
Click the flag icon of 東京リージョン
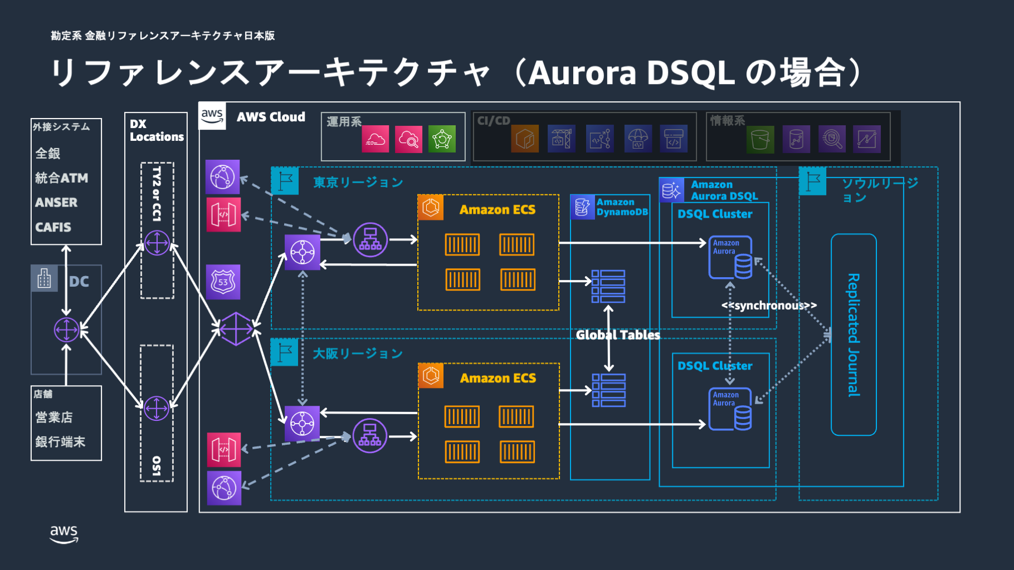pos(285,181)
